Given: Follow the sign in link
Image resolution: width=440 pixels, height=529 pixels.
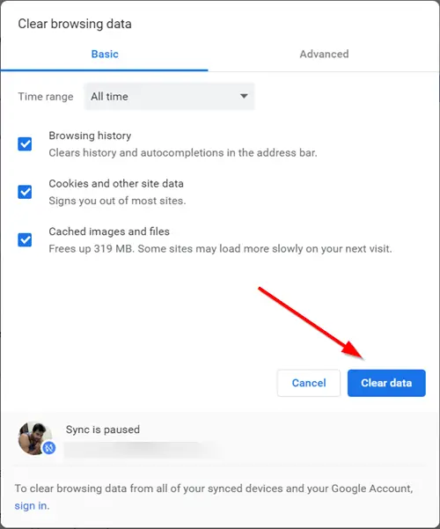Looking at the screenshot, I should pos(31,506).
